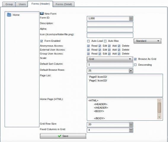
Task: Click the Save button
Action: pyautogui.click(x=63, y=136)
